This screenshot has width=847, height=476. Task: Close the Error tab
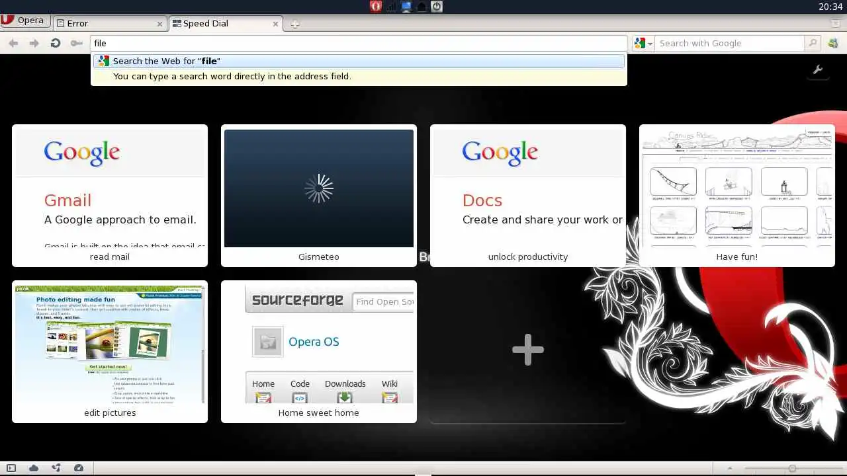tap(159, 24)
